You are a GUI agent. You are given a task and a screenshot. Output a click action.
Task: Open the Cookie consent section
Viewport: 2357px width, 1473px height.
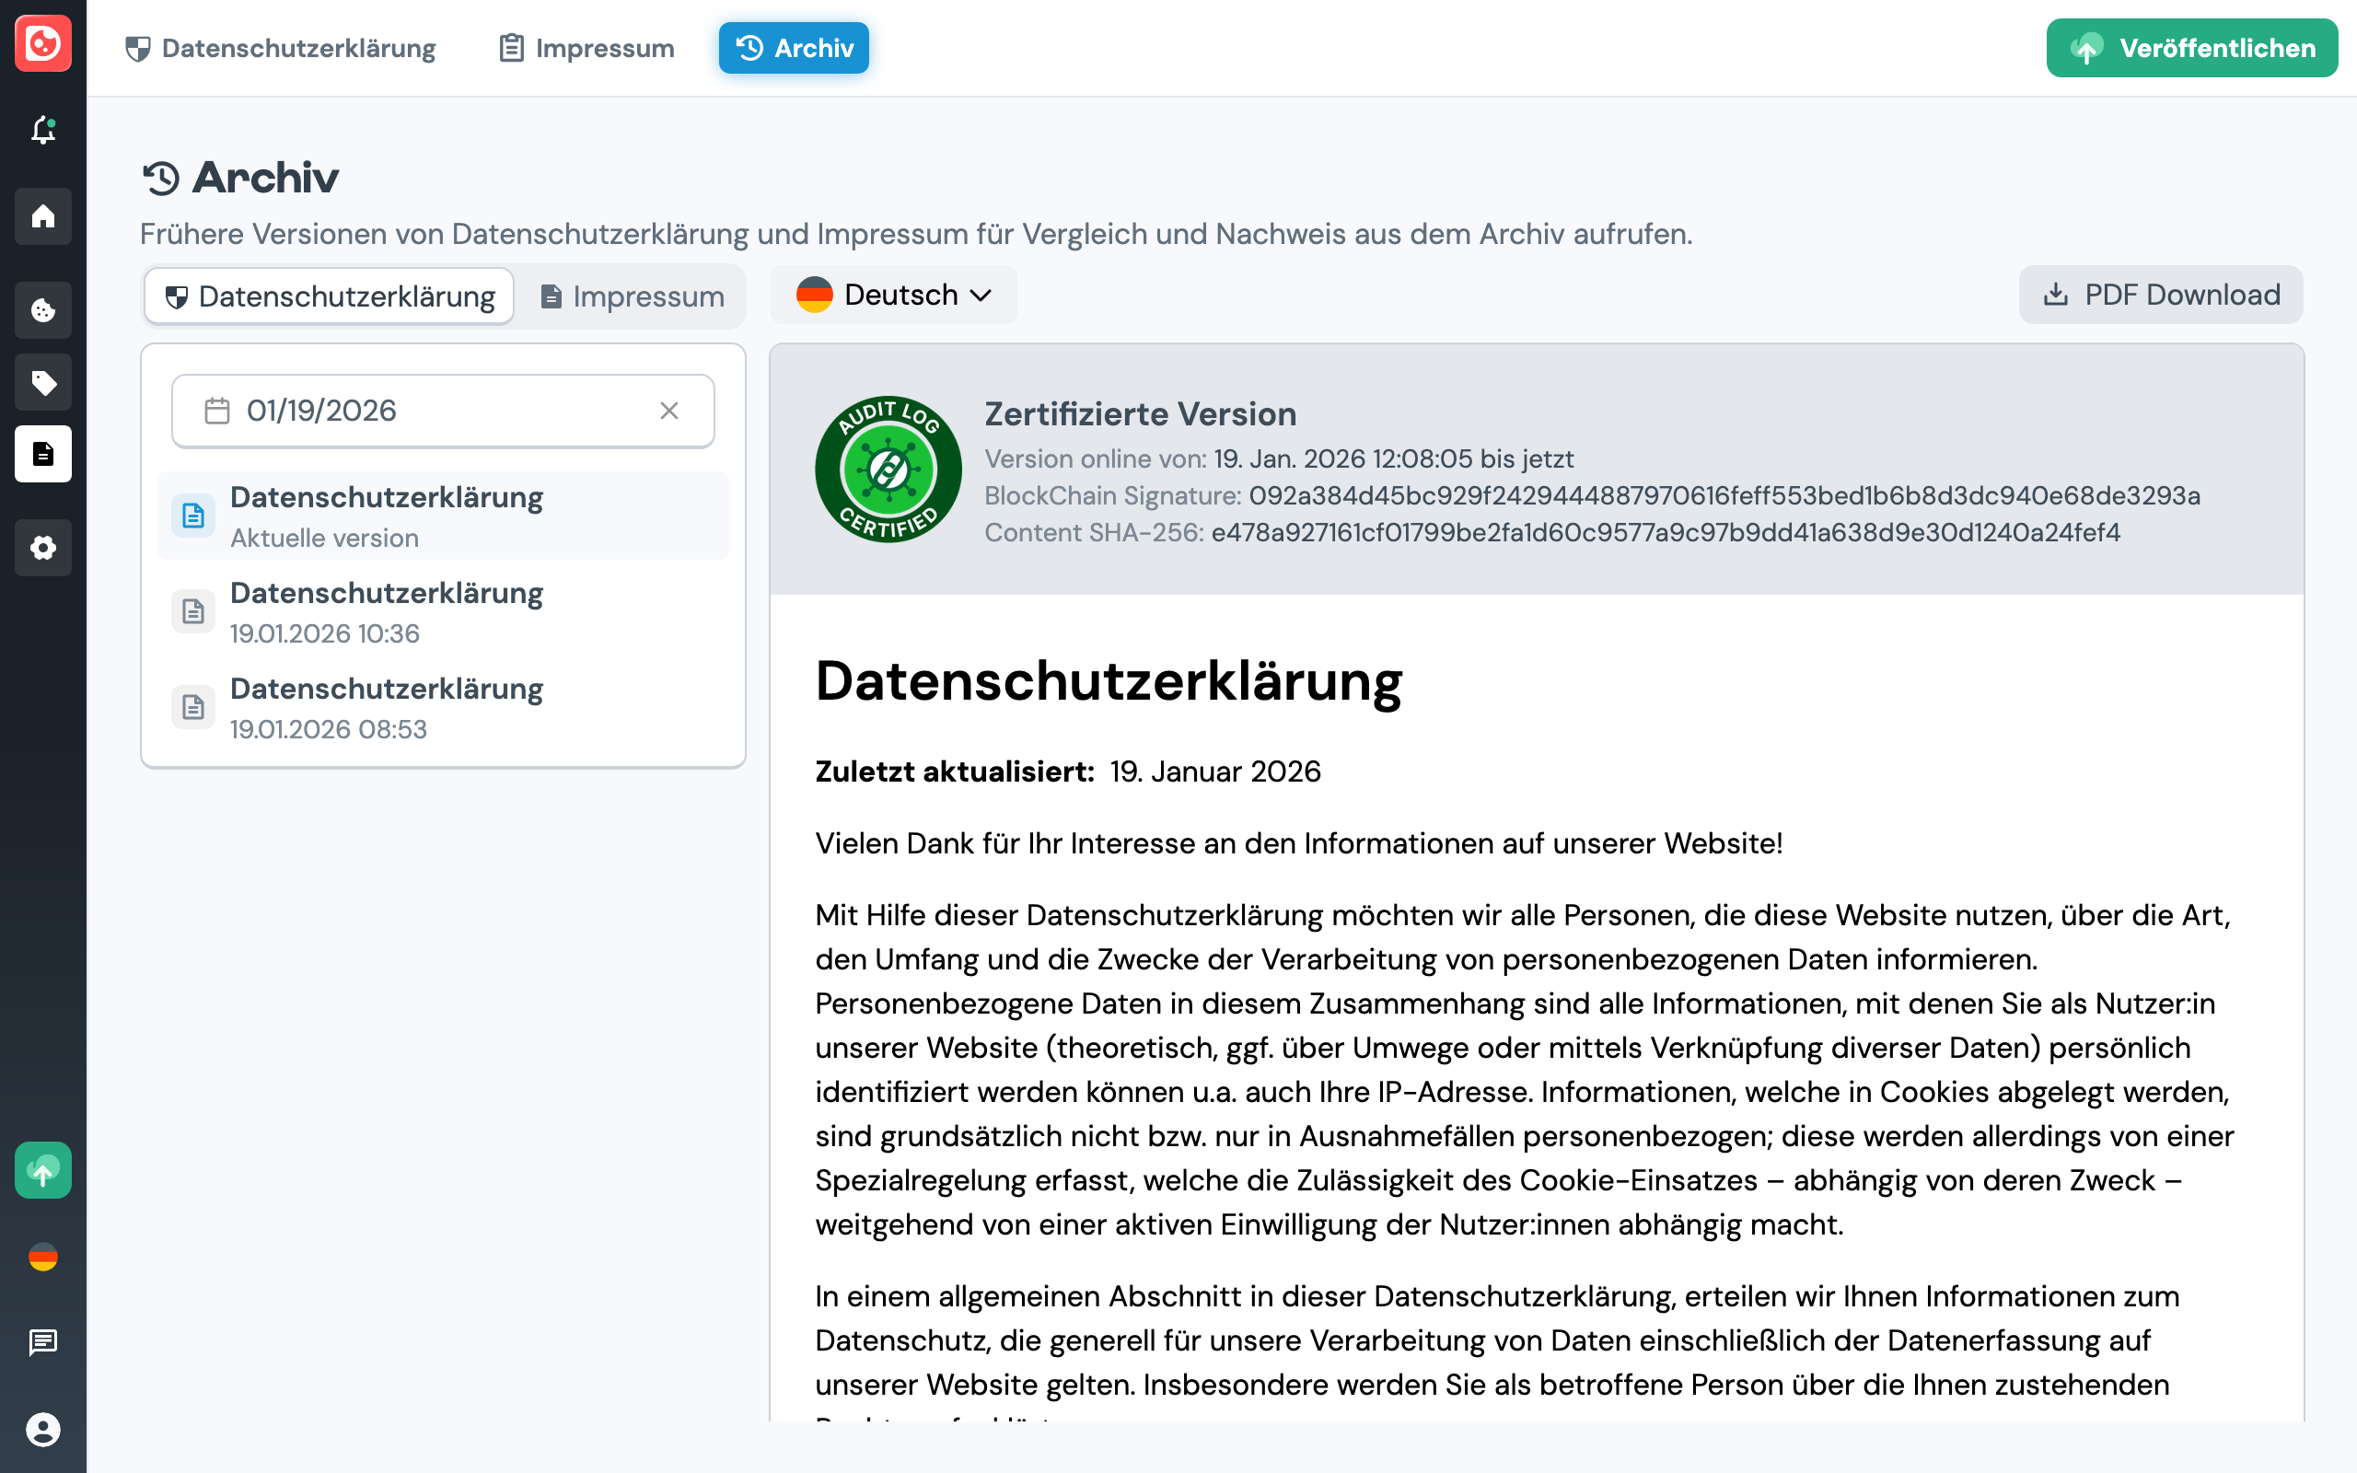[43, 310]
